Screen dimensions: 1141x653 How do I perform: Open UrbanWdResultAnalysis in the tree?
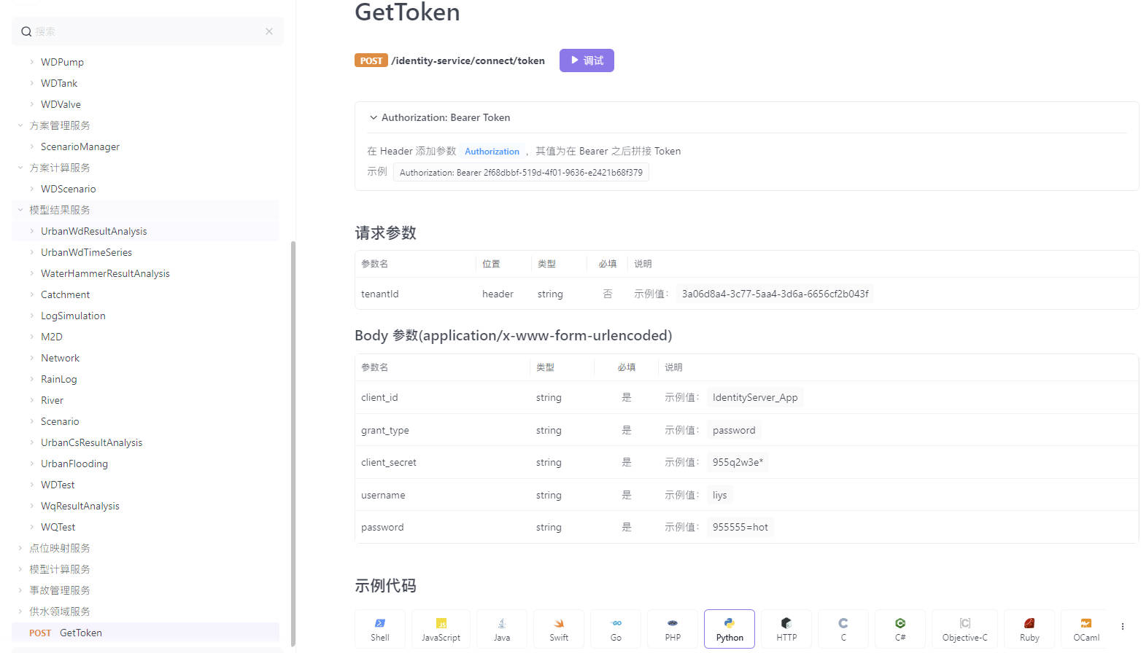[x=94, y=231]
